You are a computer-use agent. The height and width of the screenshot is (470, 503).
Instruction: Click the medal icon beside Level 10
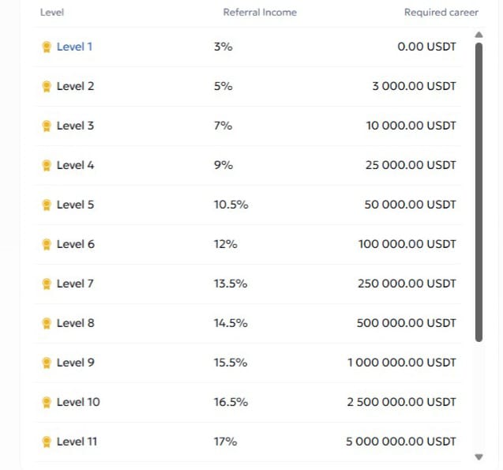47,402
